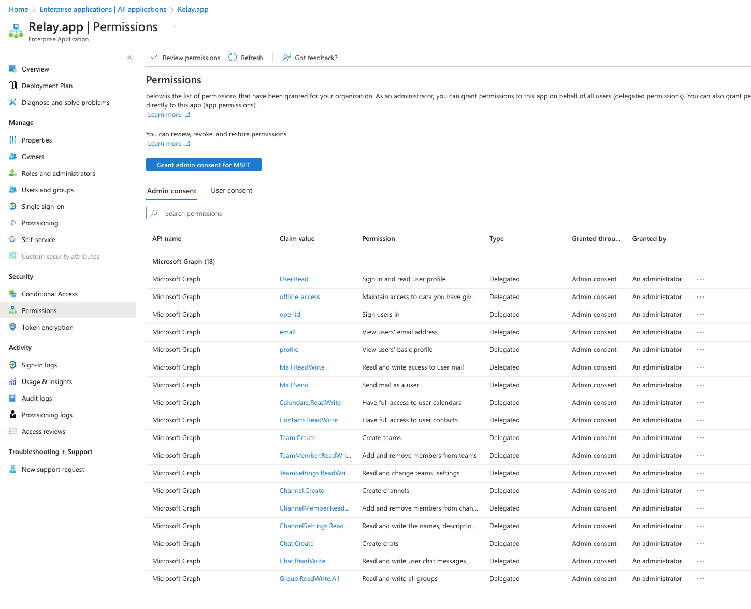Select the Admin consent tab

click(171, 191)
